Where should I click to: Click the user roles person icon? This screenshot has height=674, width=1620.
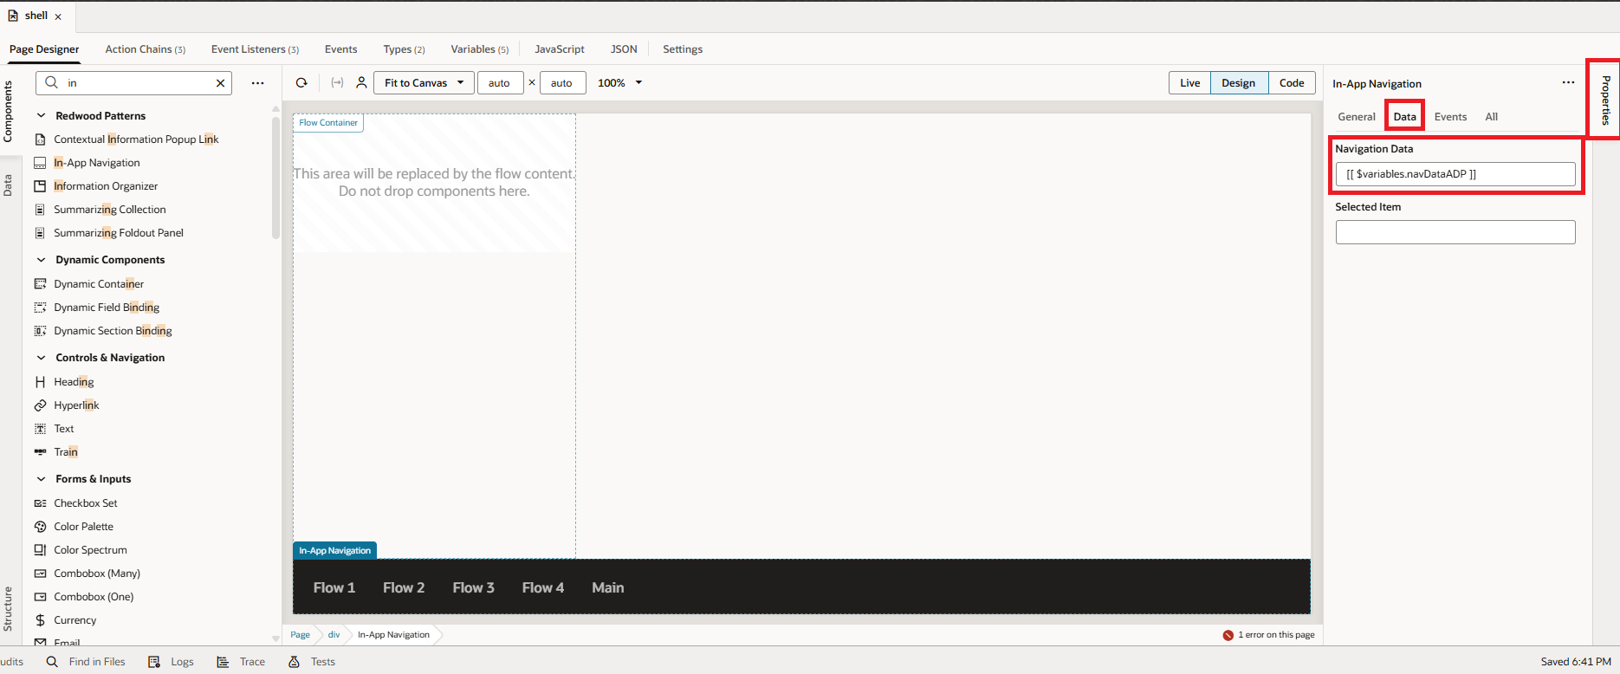[361, 82]
